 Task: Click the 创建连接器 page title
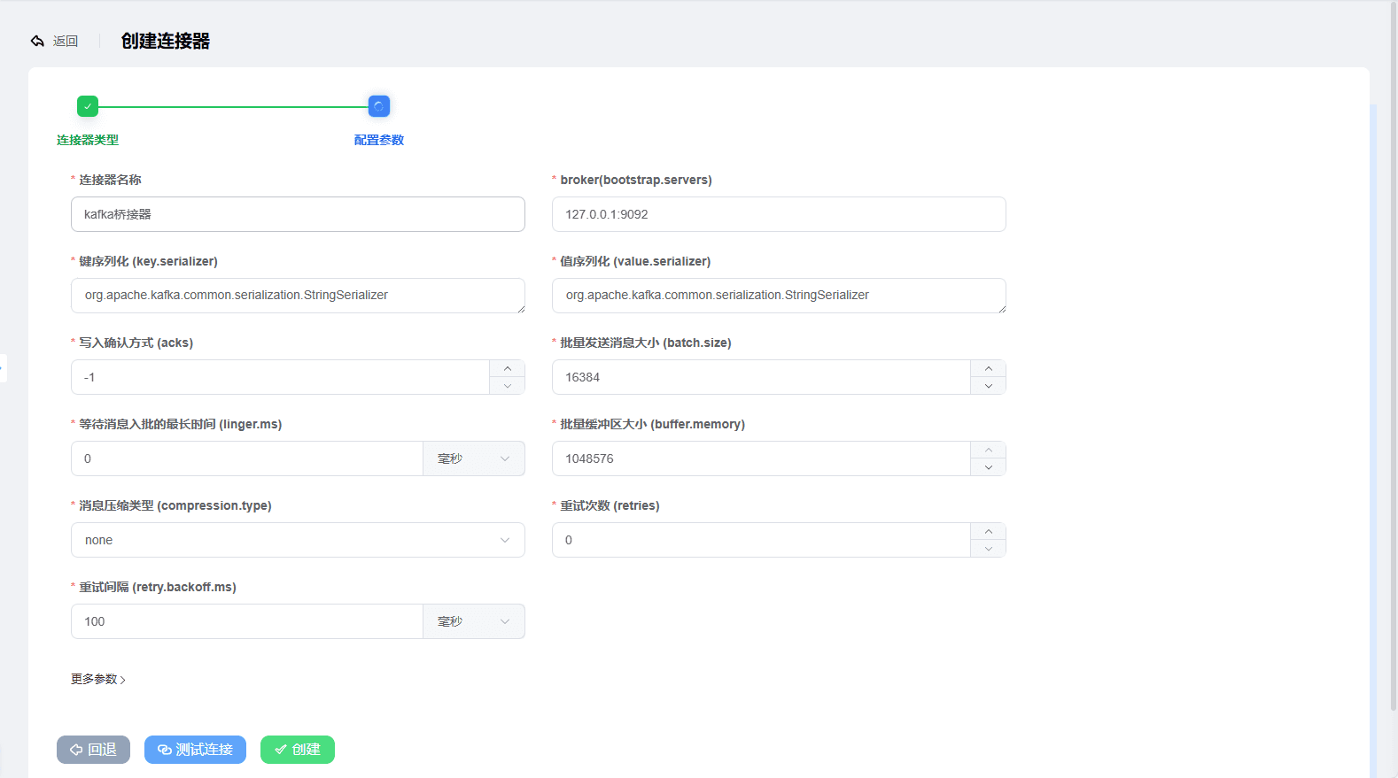166,41
